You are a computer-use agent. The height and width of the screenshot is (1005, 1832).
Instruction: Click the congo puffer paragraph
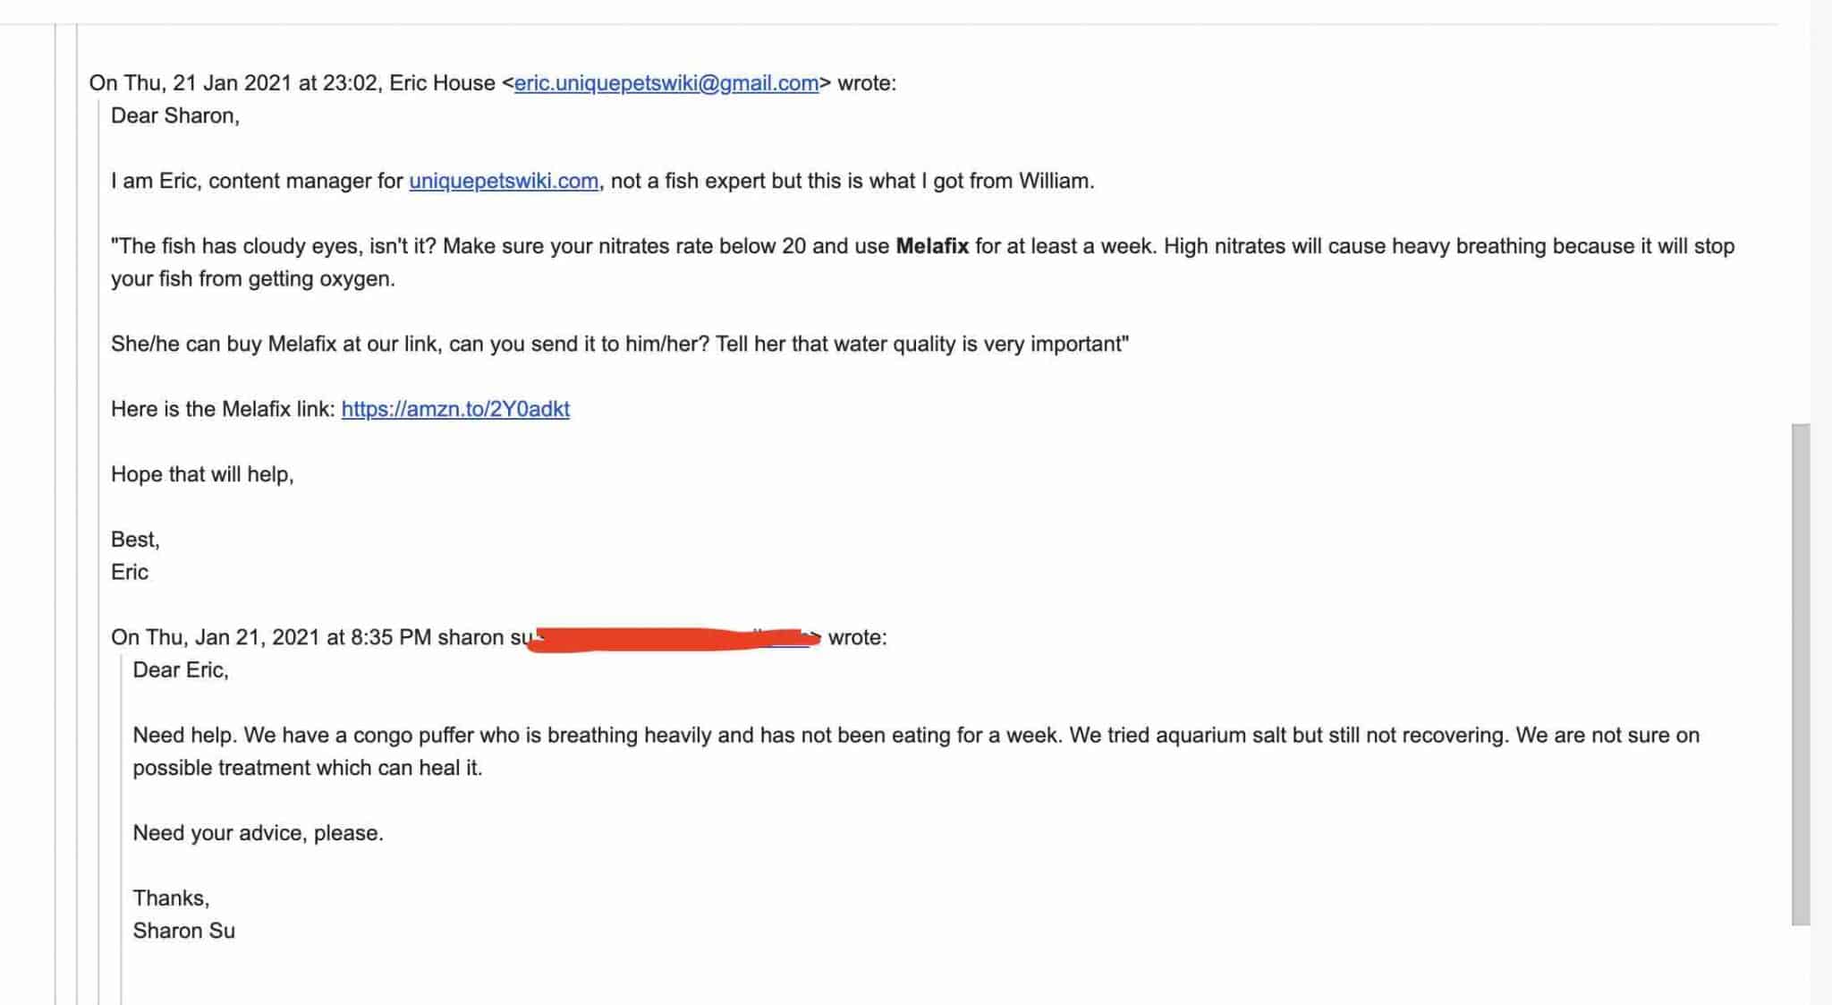pyautogui.click(x=916, y=751)
